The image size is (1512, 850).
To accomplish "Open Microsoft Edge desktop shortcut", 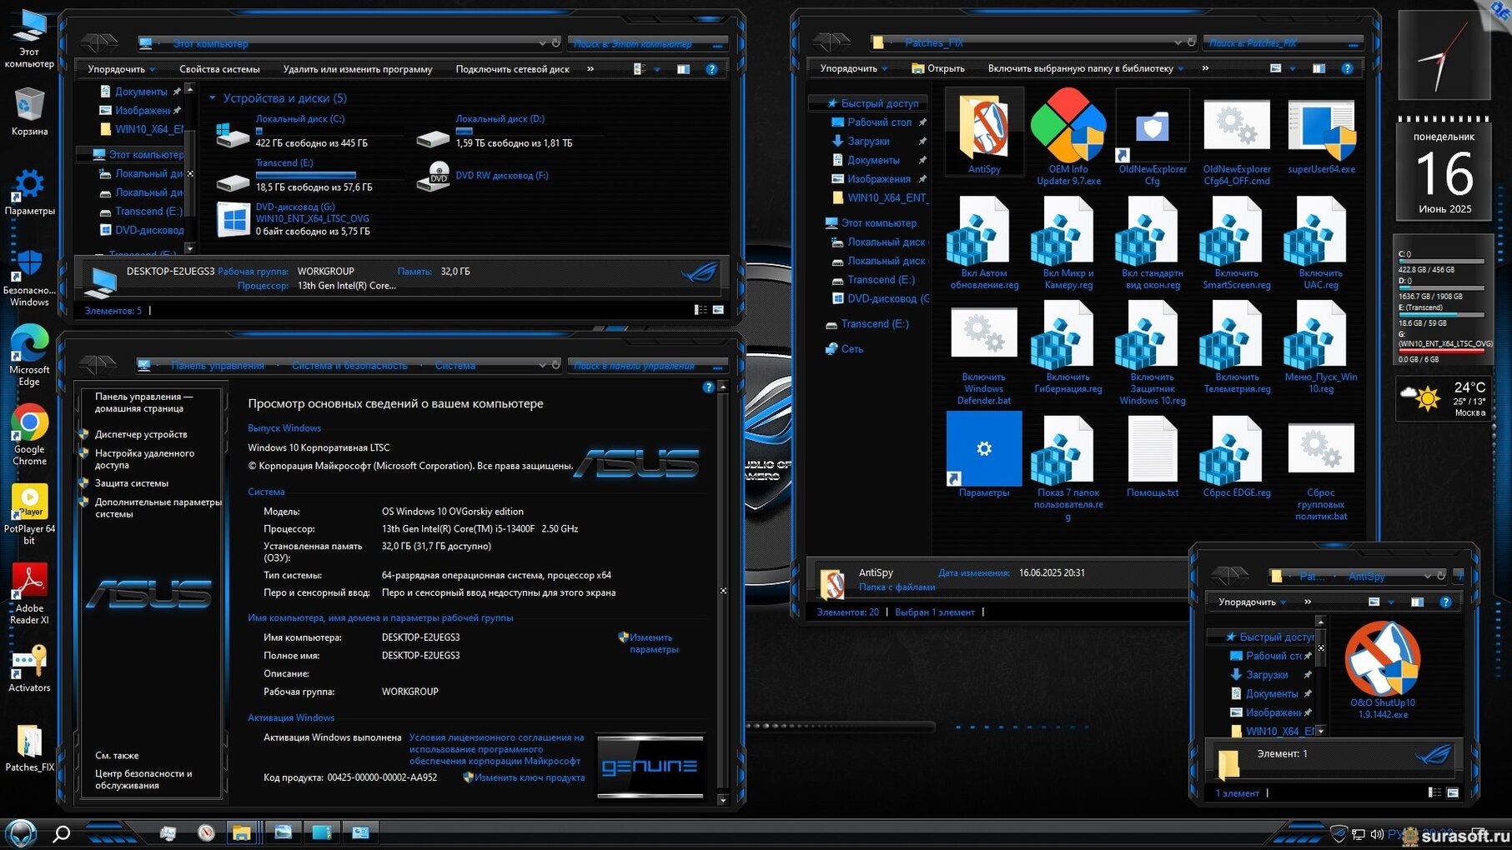I will (x=29, y=356).
